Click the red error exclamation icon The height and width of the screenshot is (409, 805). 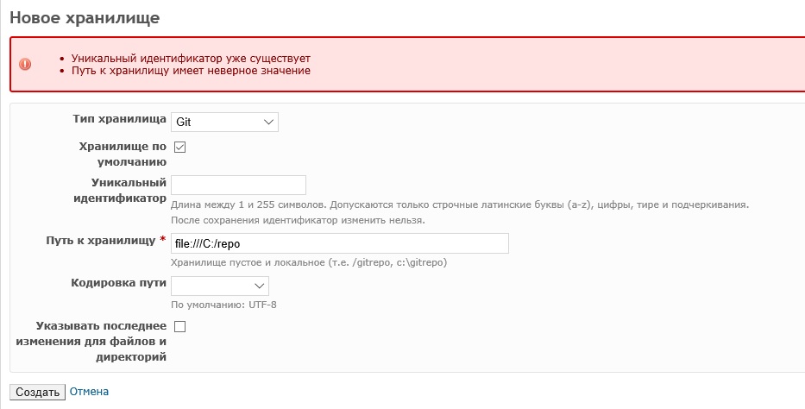25,64
